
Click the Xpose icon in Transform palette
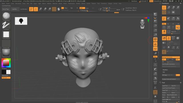[x=169, y=32]
